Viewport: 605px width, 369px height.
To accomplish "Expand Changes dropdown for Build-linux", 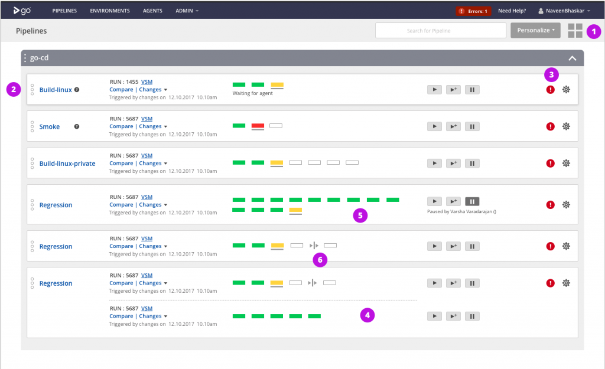I will (x=152, y=90).
